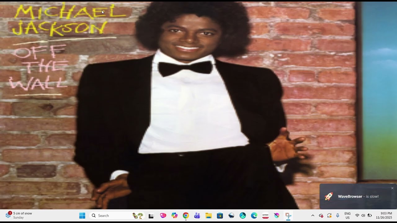The height and width of the screenshot is (223, 397).
Task: Open Microsoft Copilot from the taskbar
Action: [174, 216]
